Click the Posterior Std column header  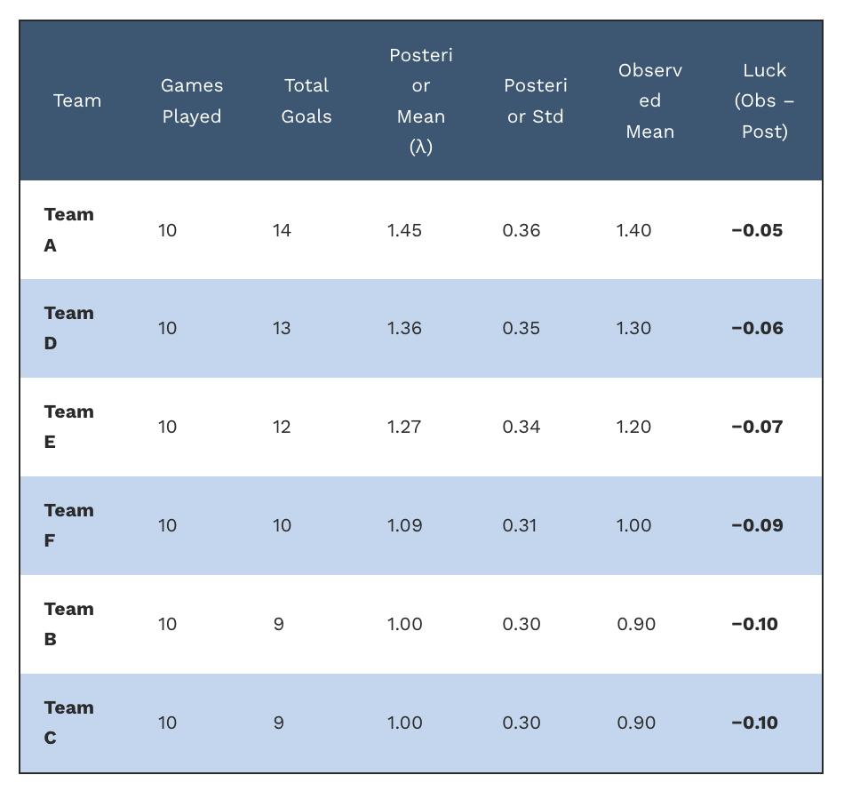tap(536, 100)
